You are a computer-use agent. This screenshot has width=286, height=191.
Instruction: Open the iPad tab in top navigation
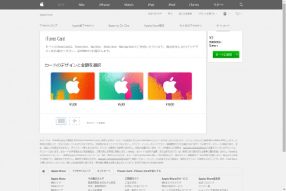[151, 5]
